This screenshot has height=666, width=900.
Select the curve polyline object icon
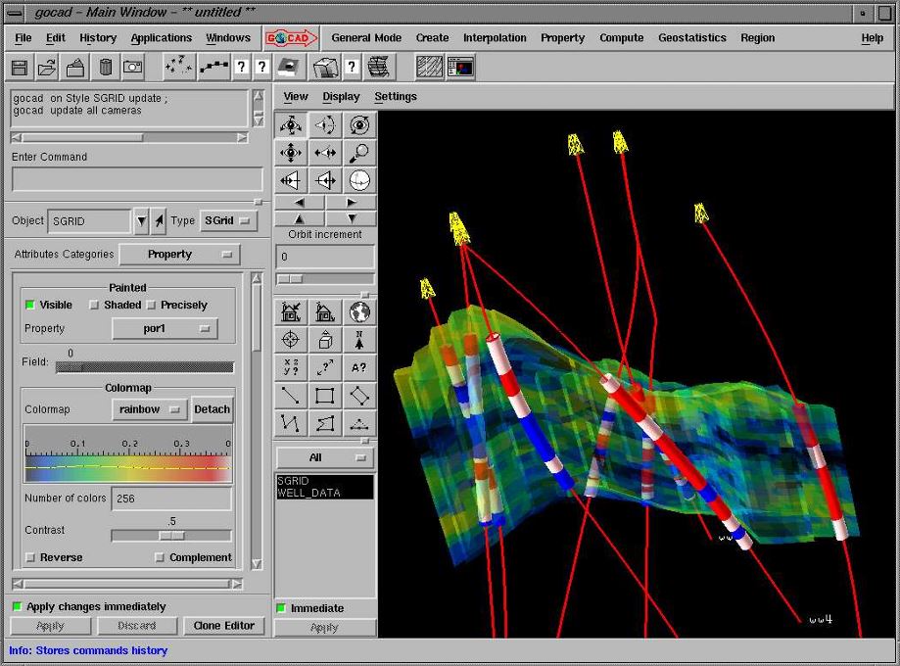click(x=213, y=68)
